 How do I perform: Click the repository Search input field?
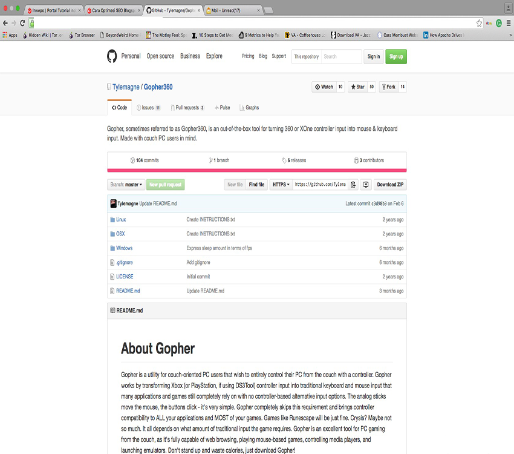coord(341,56)
